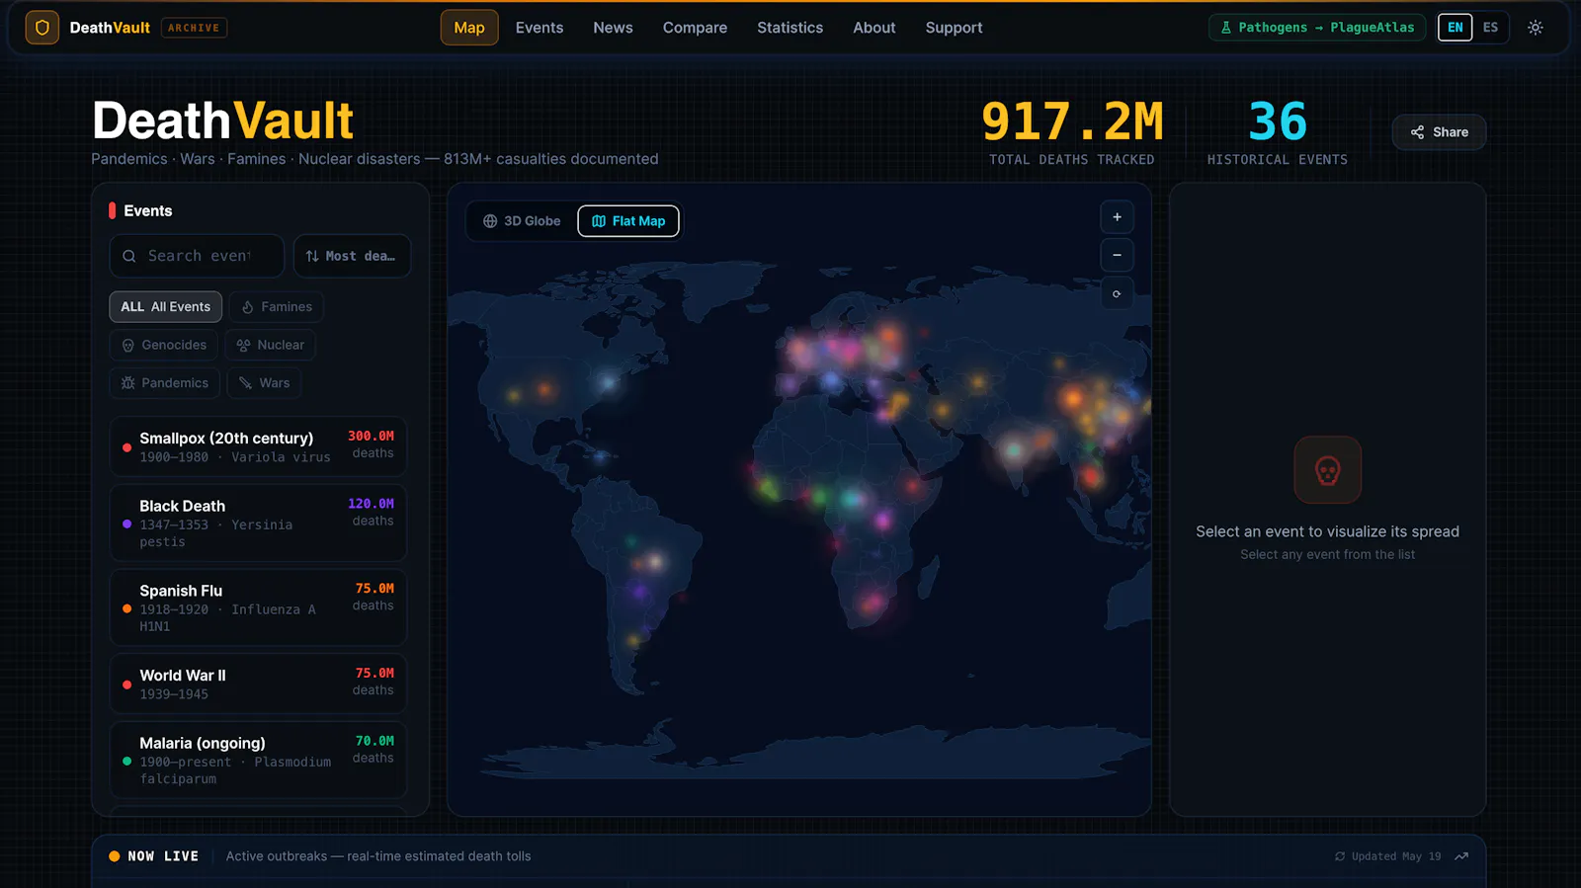Click the red skull placeholder icon

(x=1327, y=470)
